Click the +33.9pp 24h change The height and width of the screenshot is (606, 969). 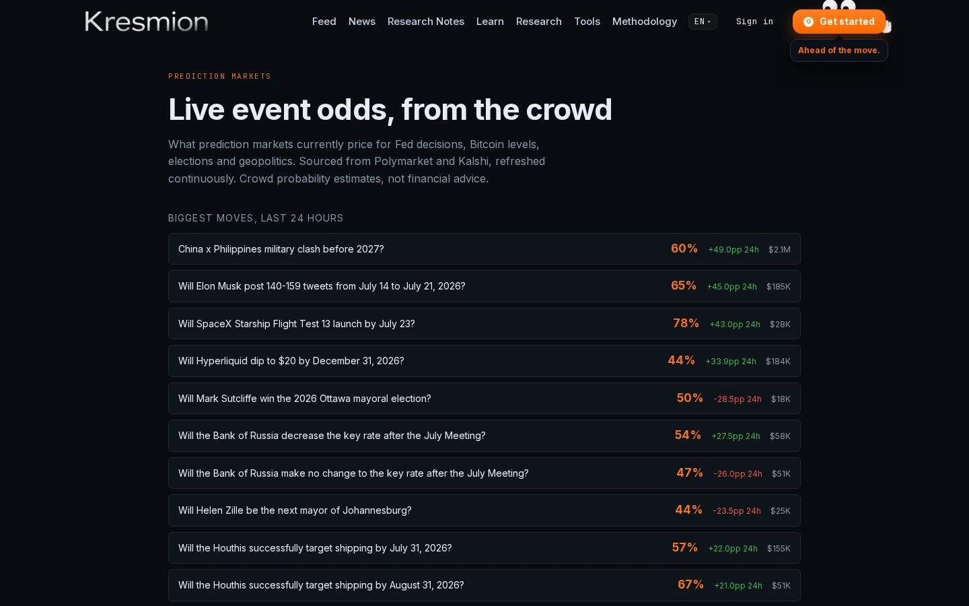[x=731, y=362]
